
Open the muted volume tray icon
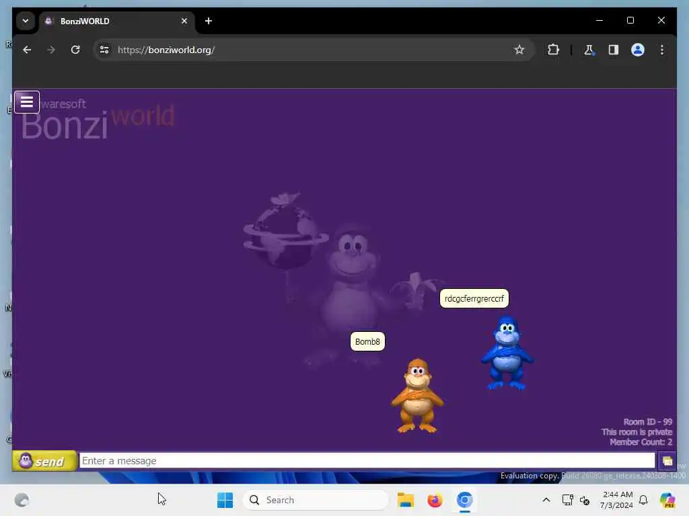click(585, 500)
